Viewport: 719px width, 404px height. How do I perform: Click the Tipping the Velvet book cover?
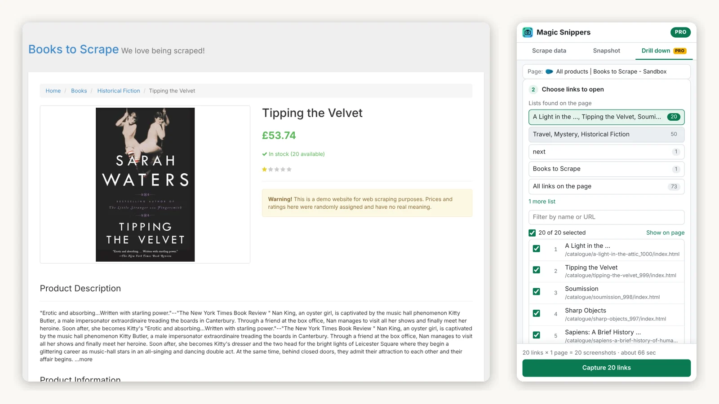145,184
